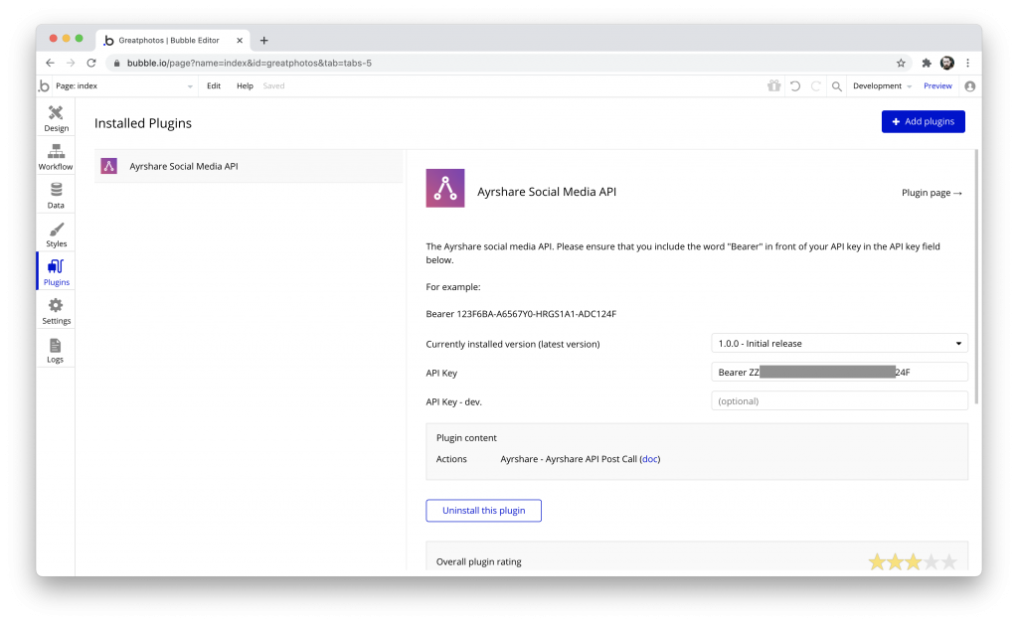Screen dimensions: 1018x624
Task: Click the Add plugins button
Action: click(x=924, y=121)
